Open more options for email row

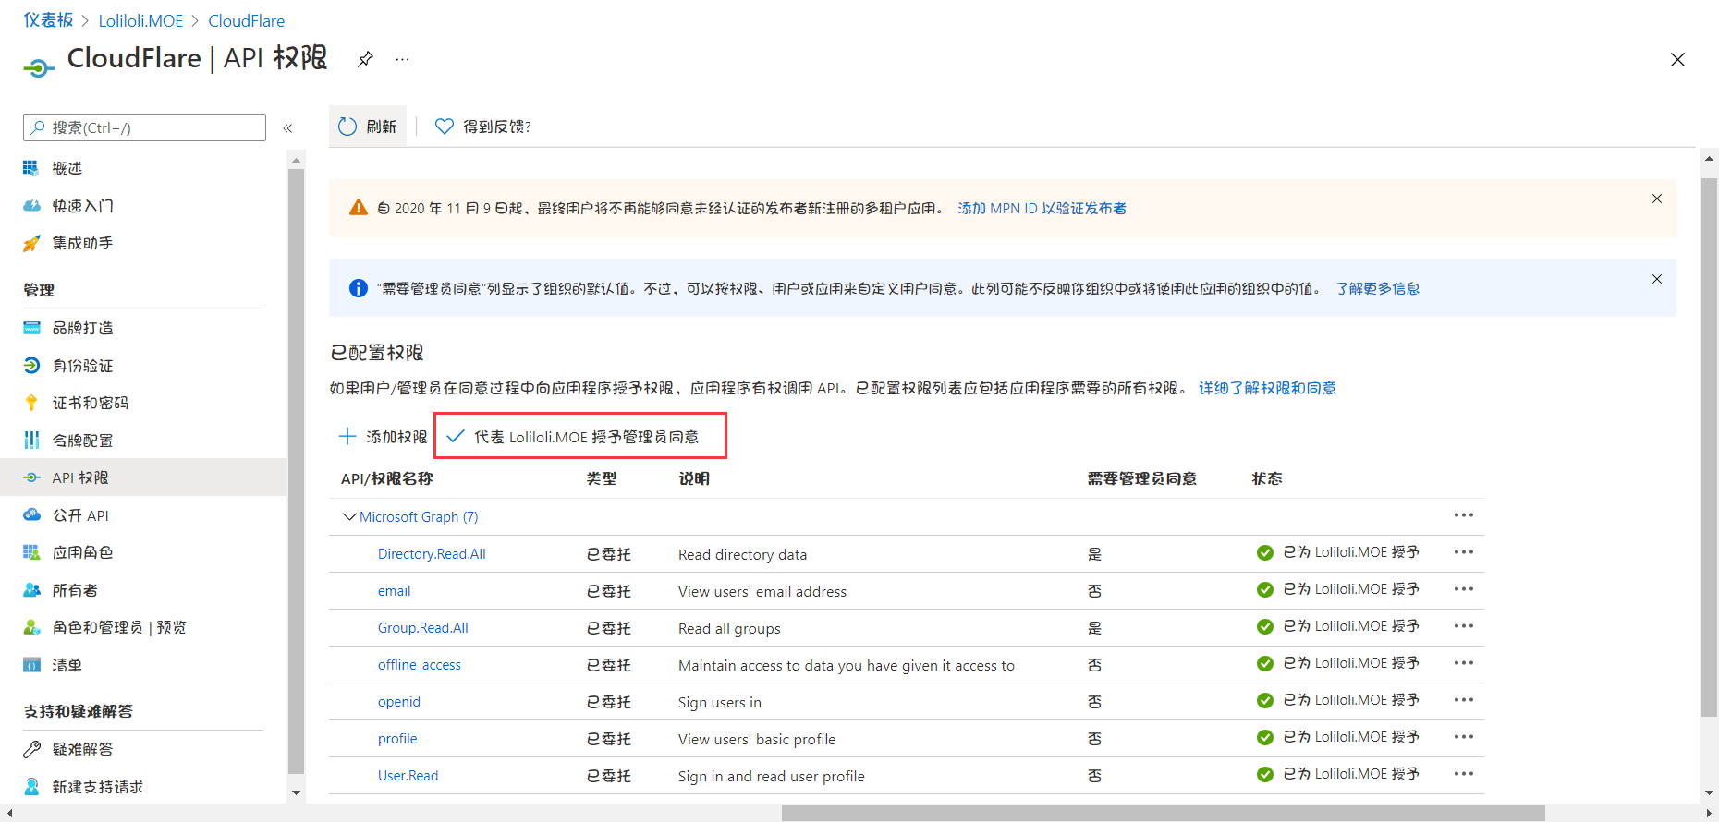pyautogui.click(x=1463, y=589)
